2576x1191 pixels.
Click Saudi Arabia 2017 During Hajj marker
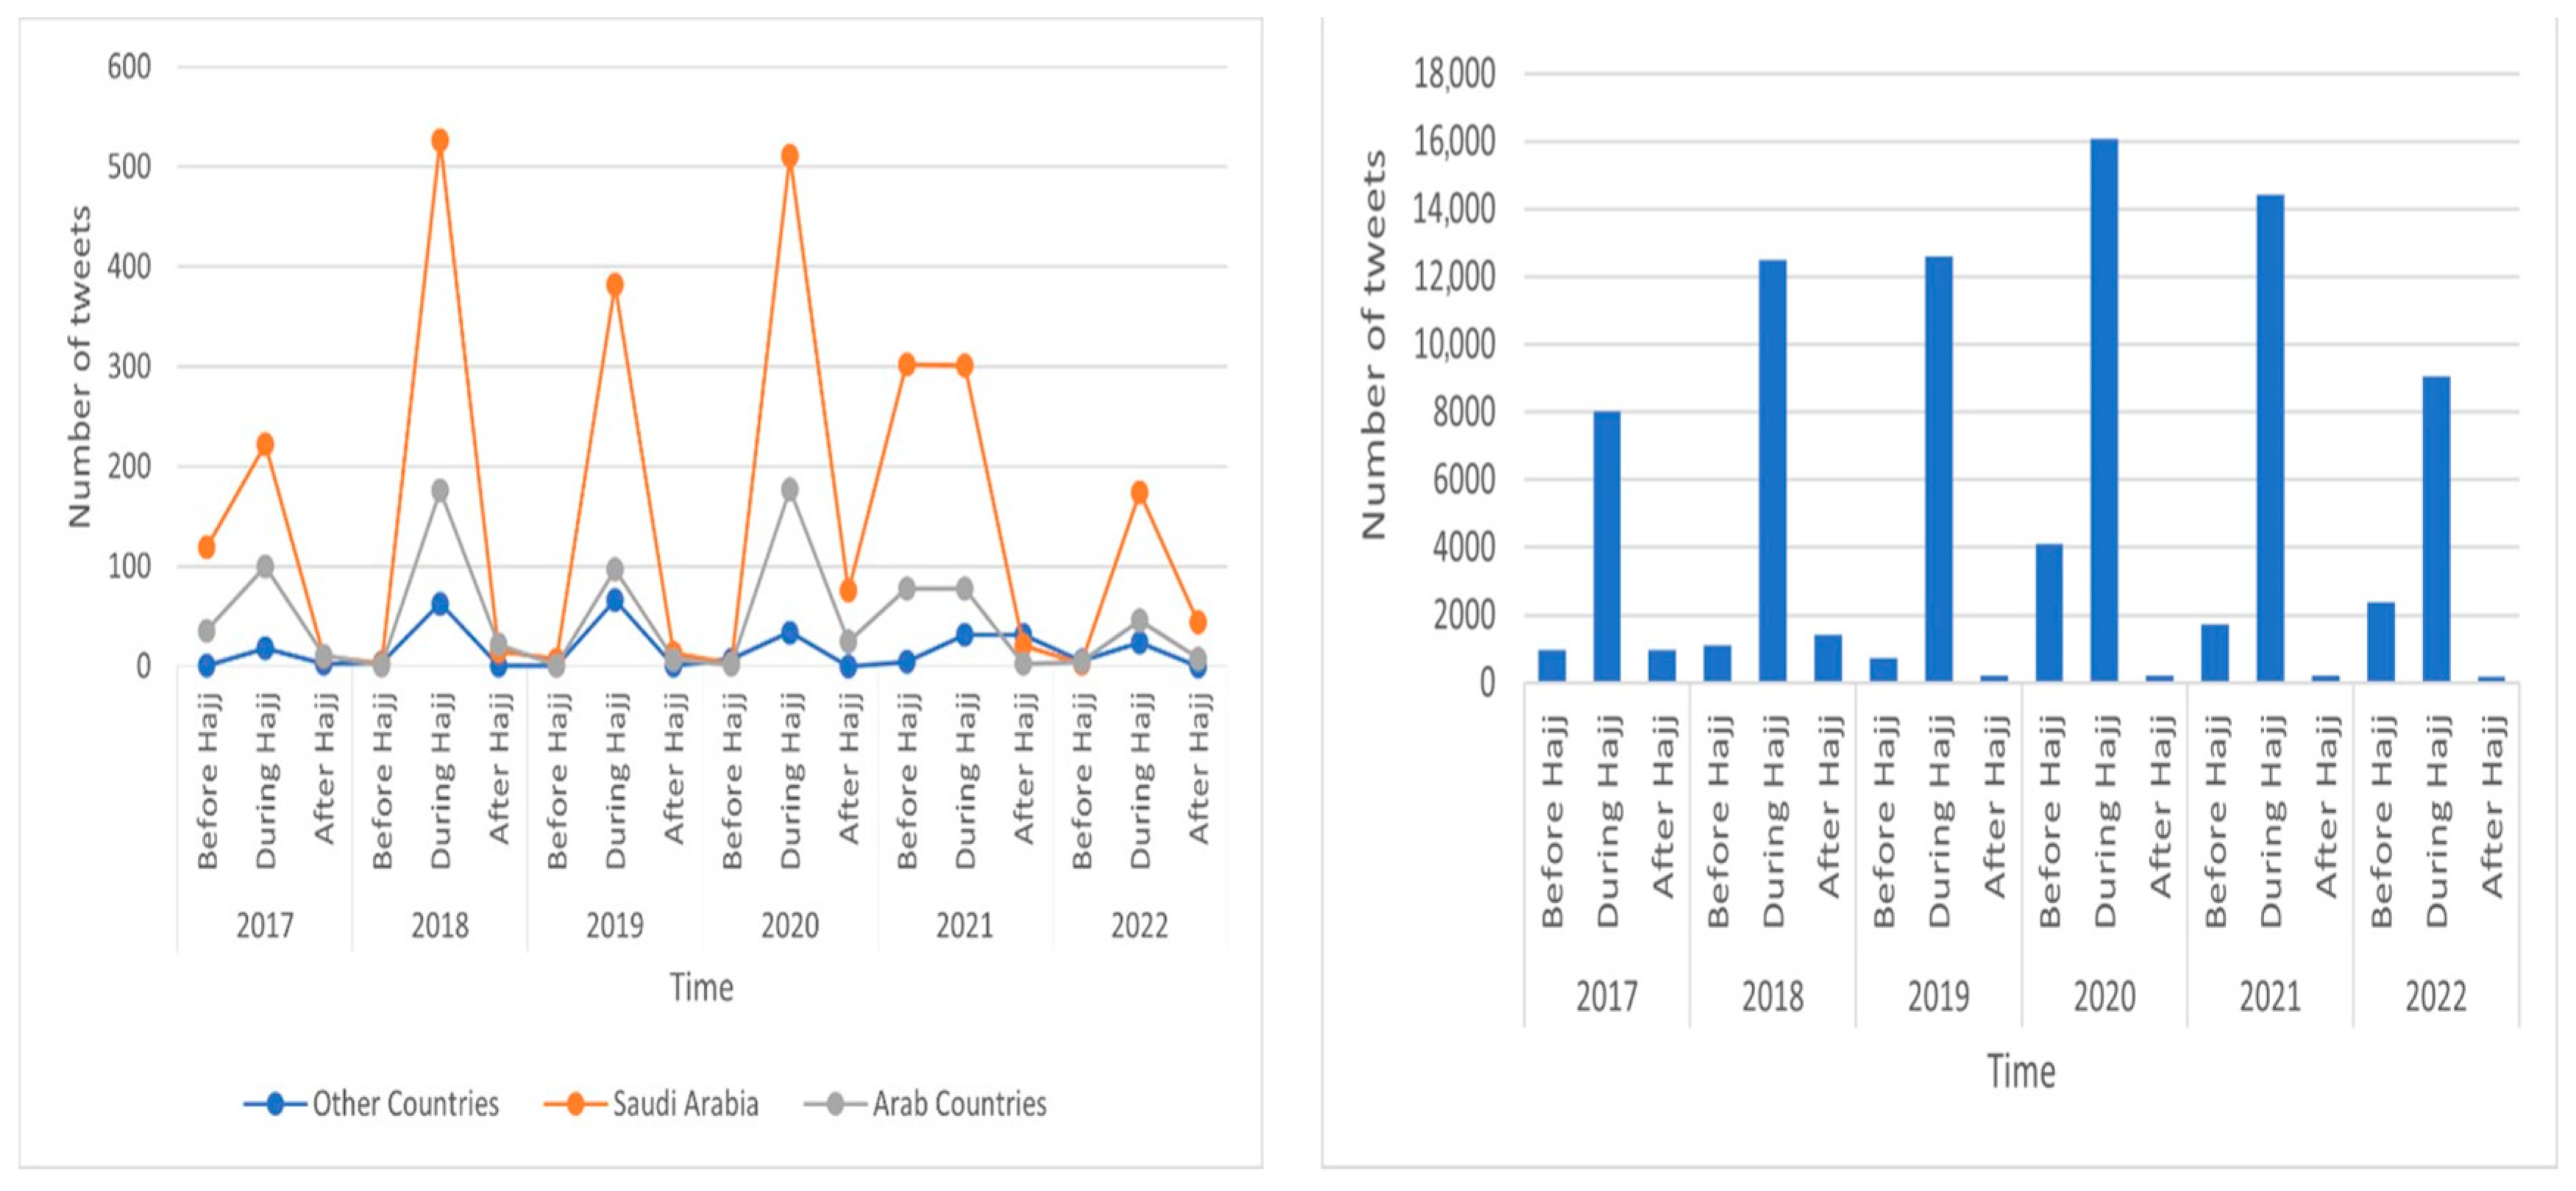tap(265, 443)
